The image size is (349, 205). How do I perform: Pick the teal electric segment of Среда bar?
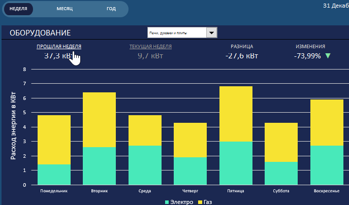coord(145,165)
